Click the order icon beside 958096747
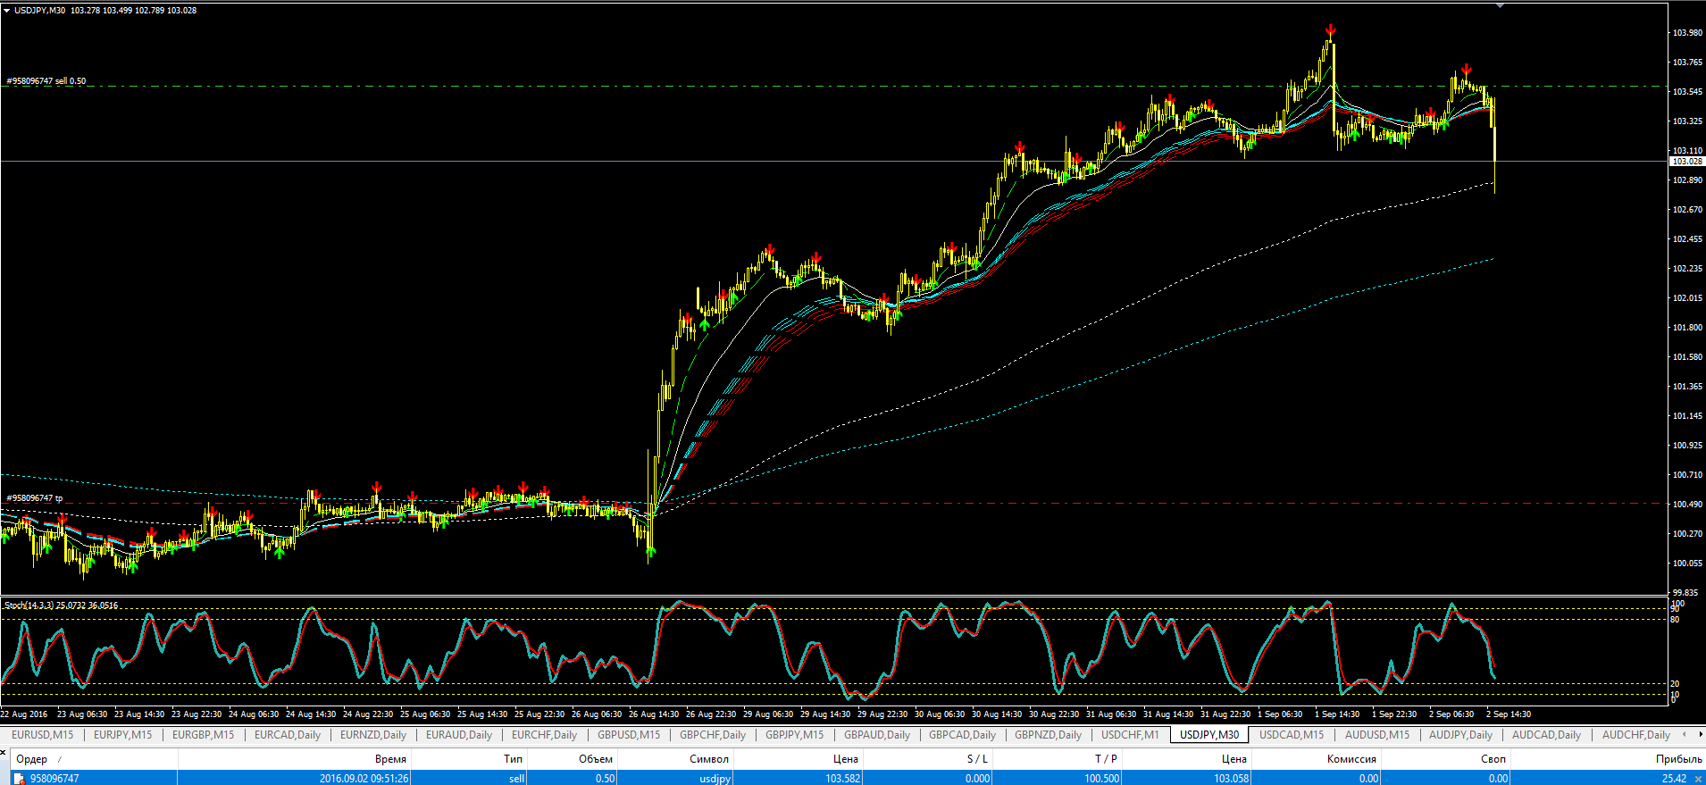1706x785 pixels. pyautogui.click(x=19, y=779)
